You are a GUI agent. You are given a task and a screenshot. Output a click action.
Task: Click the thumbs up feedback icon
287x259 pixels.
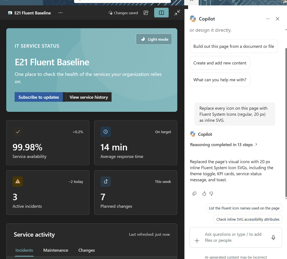pos(204,193)
